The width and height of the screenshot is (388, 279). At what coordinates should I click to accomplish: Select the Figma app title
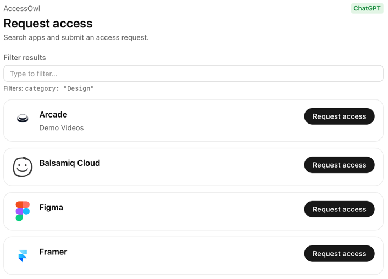pos(51,208)
